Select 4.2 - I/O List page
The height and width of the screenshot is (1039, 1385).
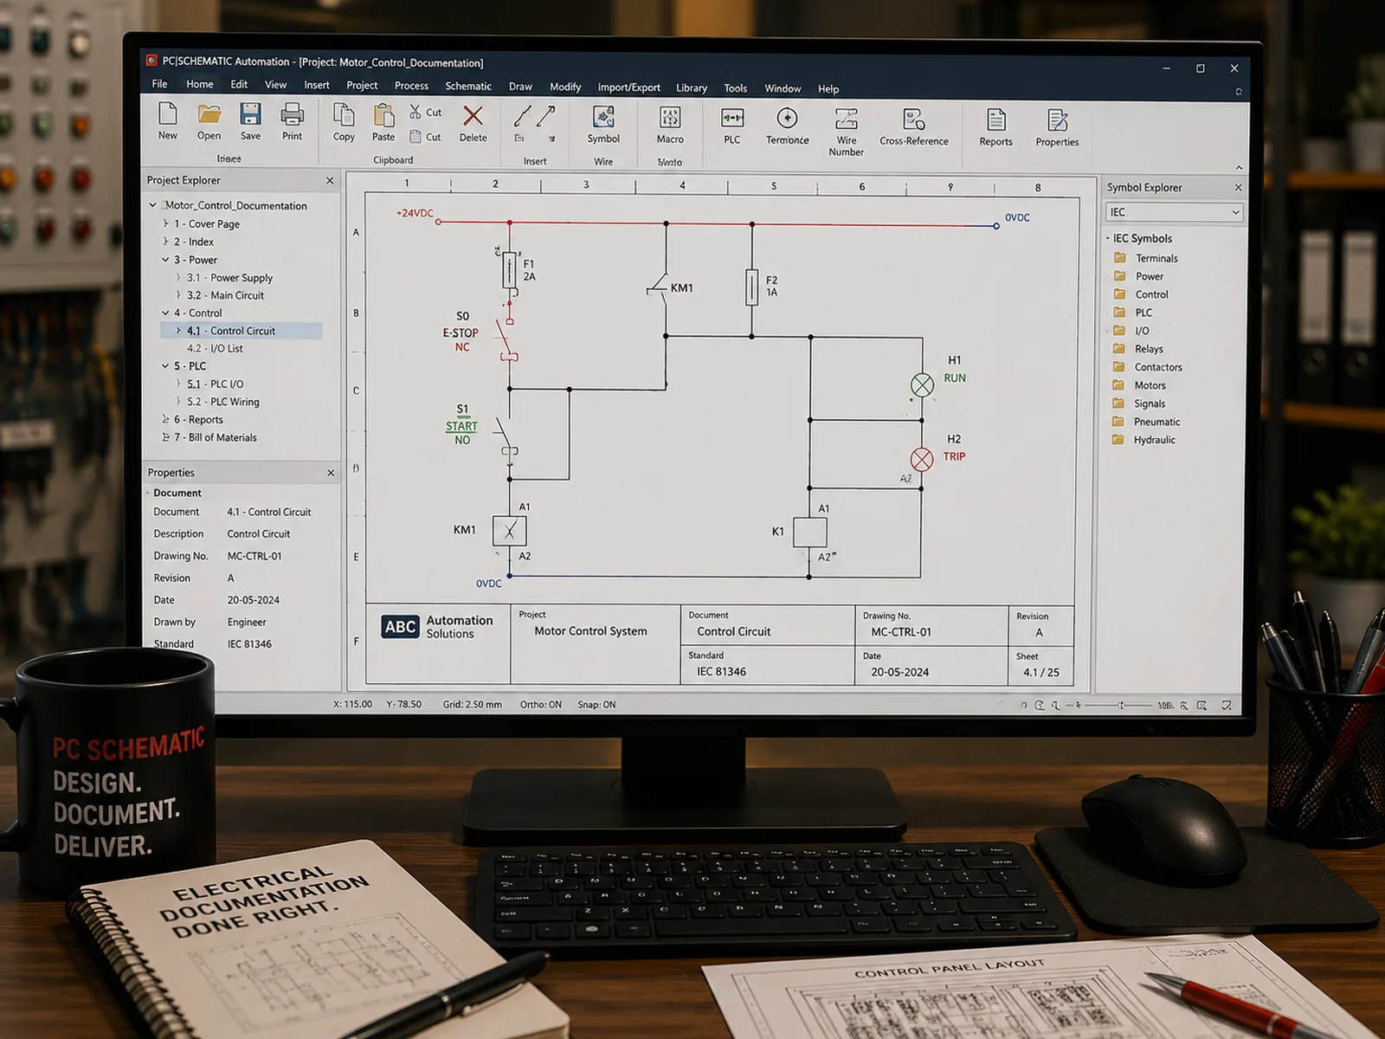216,348
